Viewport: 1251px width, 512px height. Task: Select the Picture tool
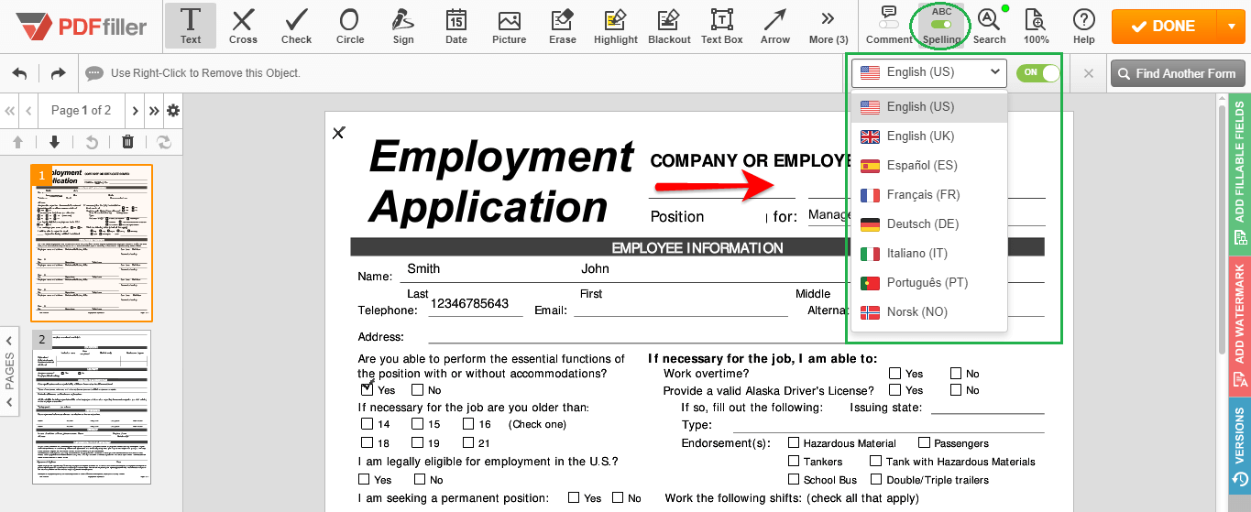point(509,26)
